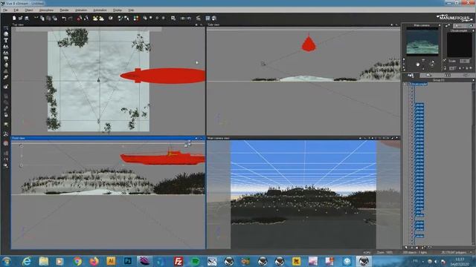Click the Main camera preview thumbnail

tap(422, 42)
